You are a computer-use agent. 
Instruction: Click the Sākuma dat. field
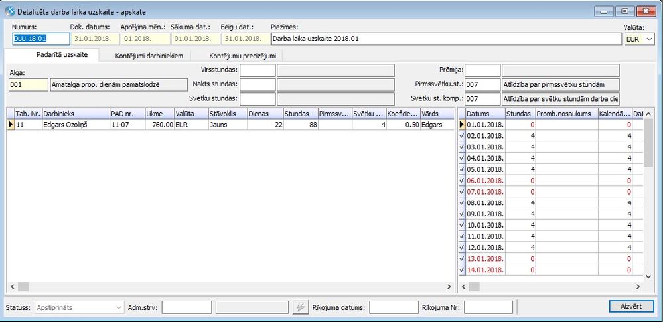click(x=195, y=39)
